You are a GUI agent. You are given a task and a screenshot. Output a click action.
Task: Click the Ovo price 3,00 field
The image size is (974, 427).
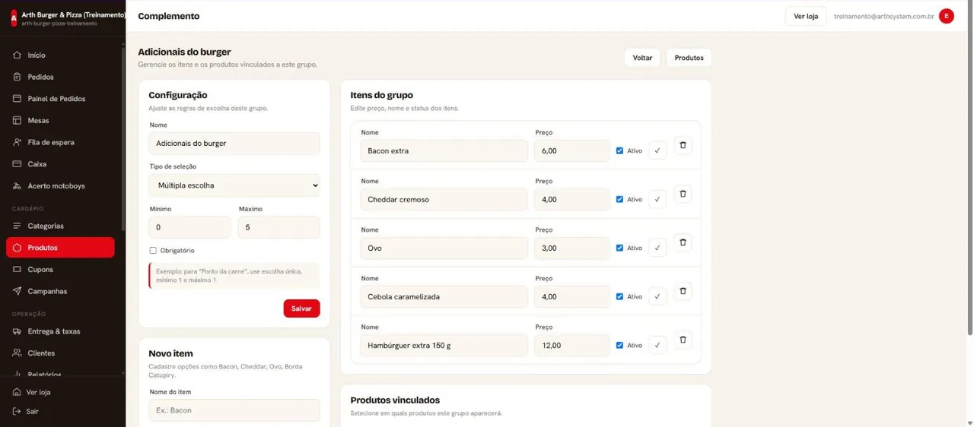(x=572, y=248)
